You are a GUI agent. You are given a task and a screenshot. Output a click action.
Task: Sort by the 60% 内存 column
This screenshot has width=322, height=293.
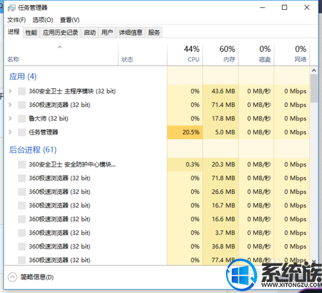[x=221, y=55]
